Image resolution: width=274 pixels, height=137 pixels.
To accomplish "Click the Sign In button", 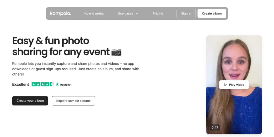I will coord(186,13).
